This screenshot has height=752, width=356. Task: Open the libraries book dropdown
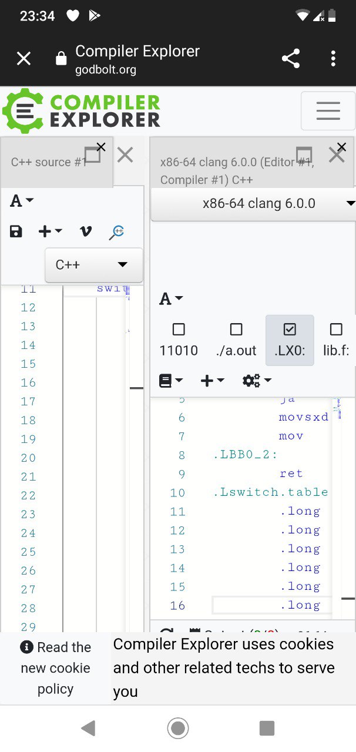pos(171,381)
